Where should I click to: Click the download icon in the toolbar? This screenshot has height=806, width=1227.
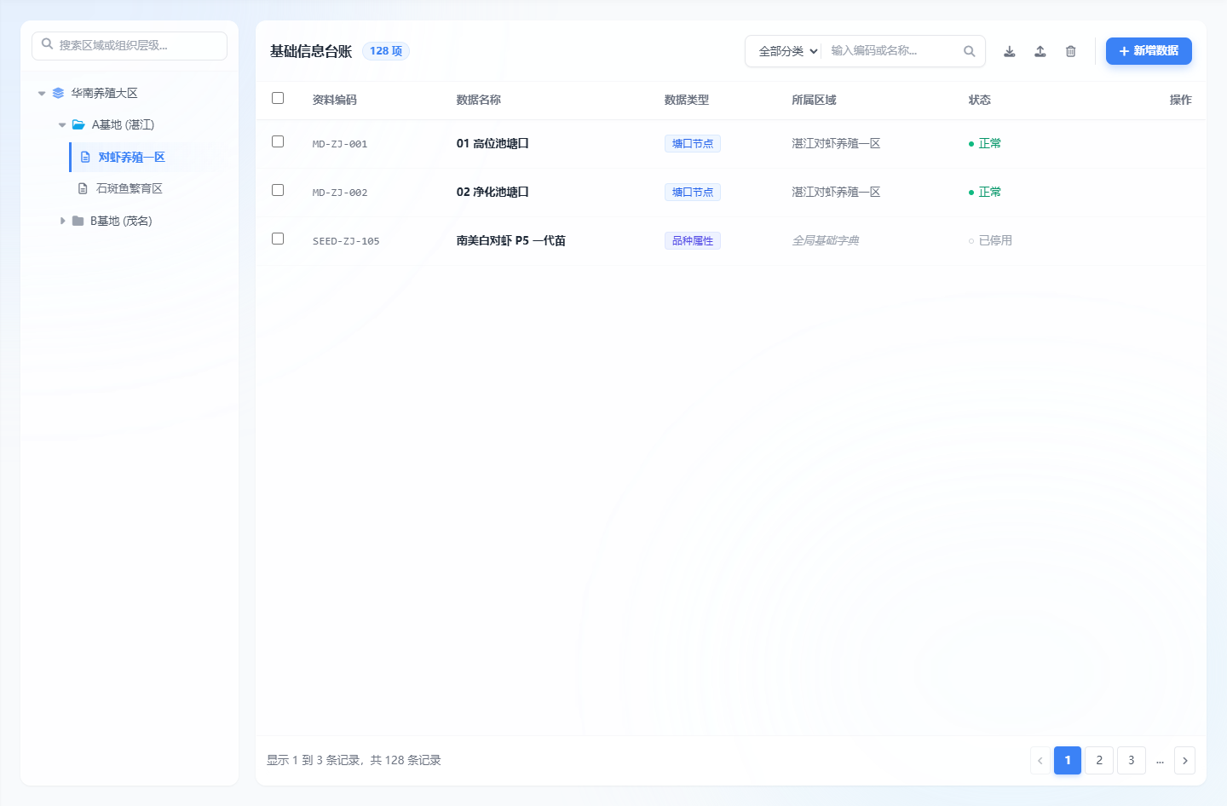pos(1010,51)
